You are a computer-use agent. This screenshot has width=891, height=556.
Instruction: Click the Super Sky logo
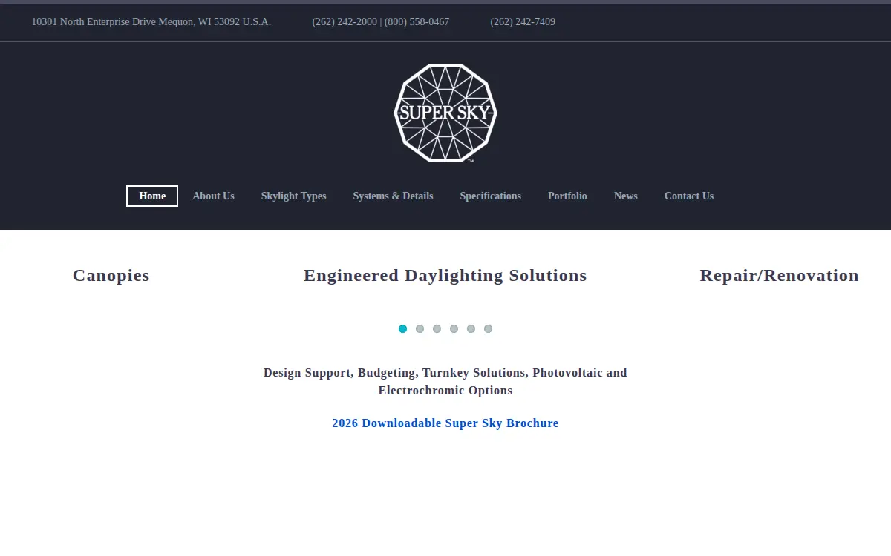coord(446,113)
